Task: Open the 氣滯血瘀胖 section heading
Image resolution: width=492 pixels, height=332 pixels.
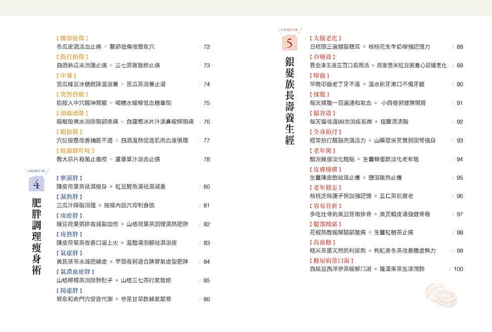Action: coord(76,271)
